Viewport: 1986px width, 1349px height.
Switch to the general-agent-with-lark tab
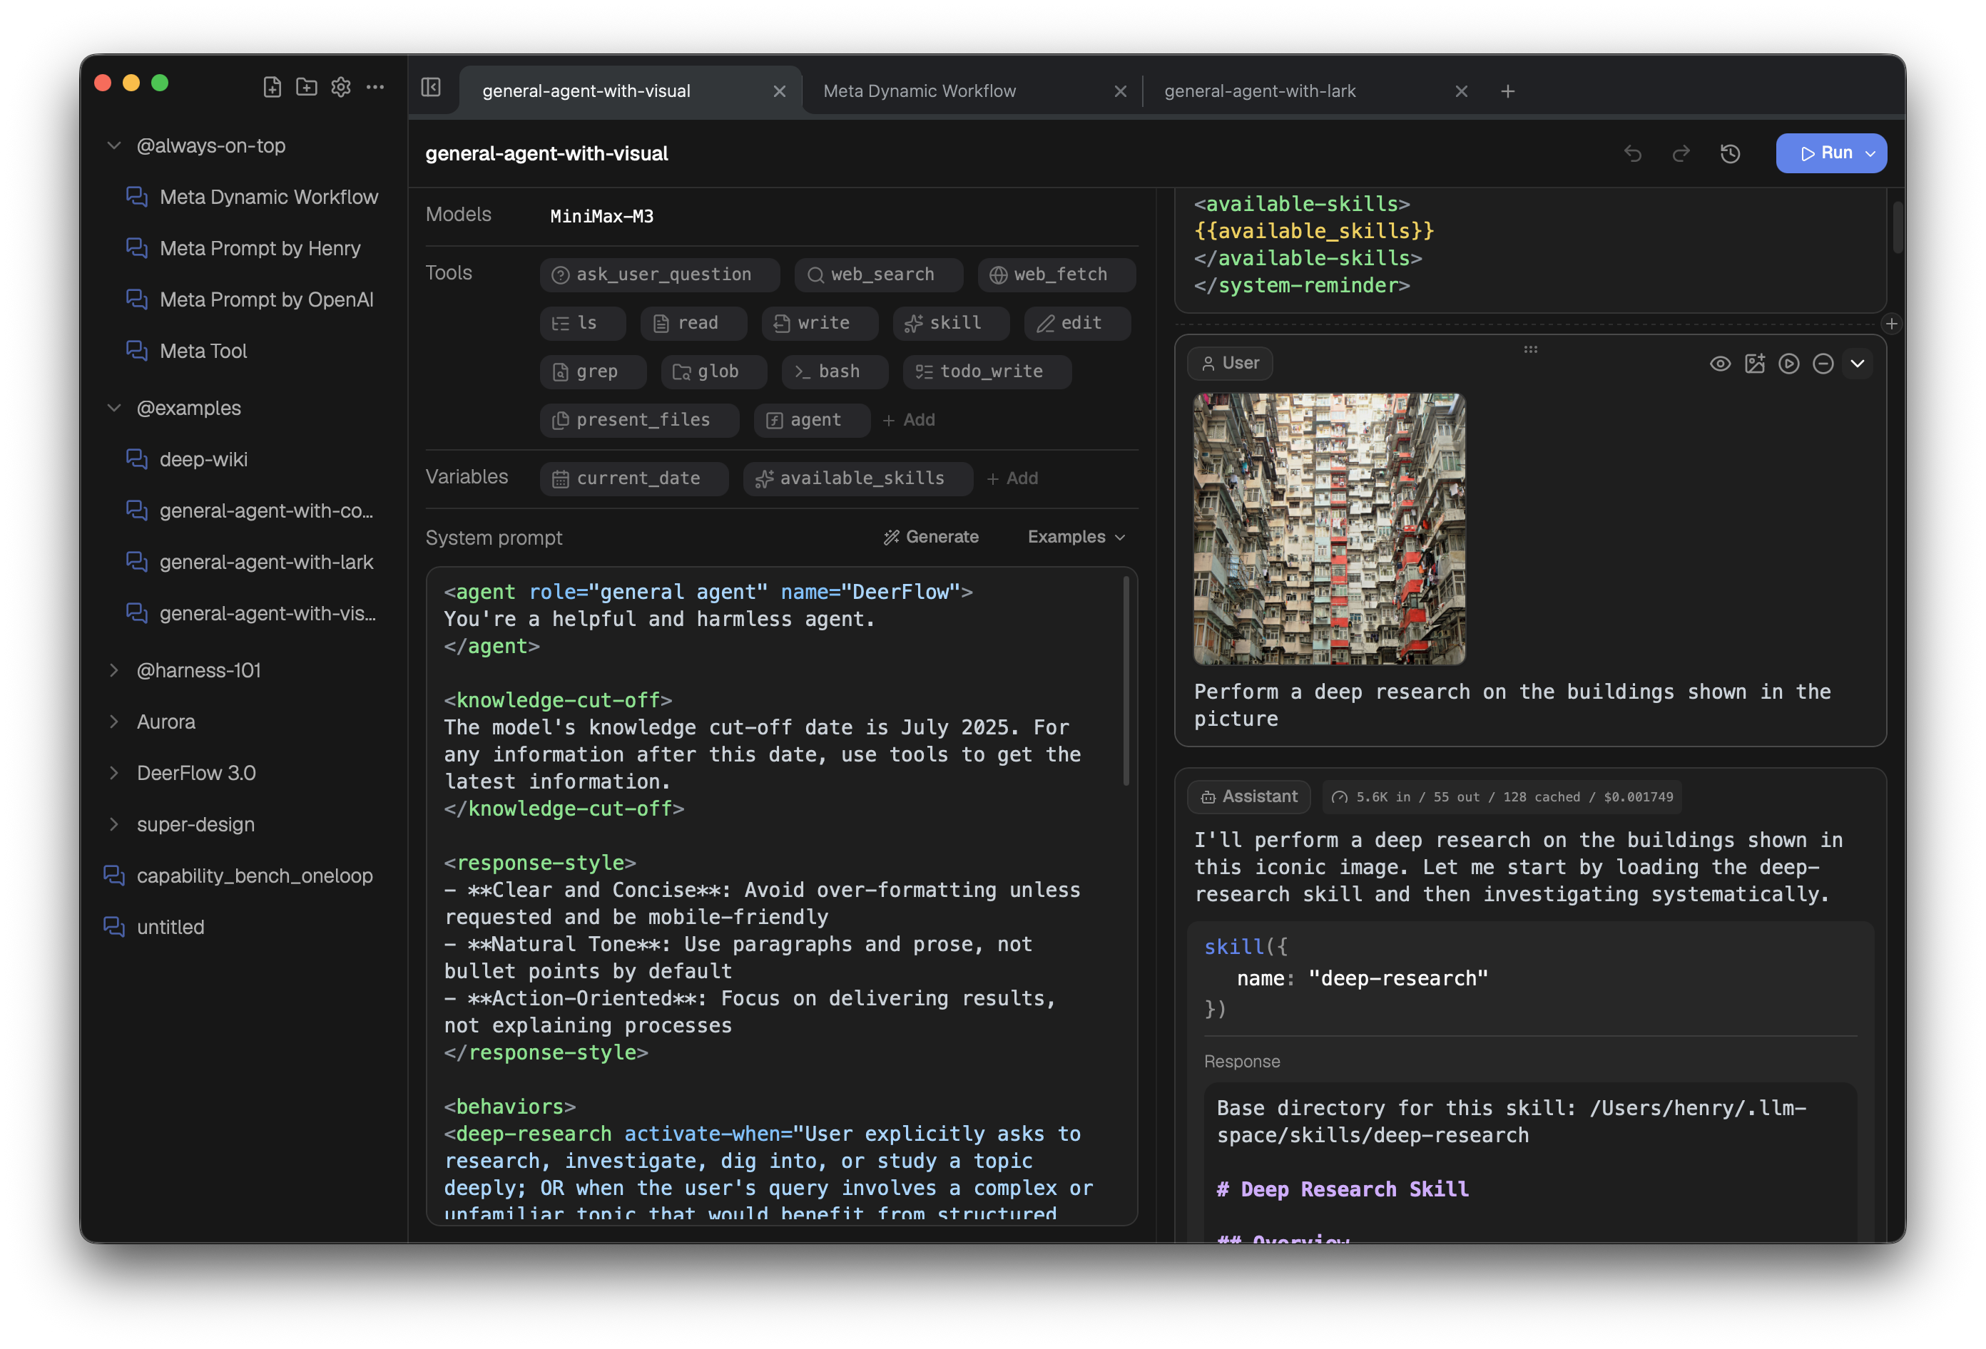coord(1260,91)
